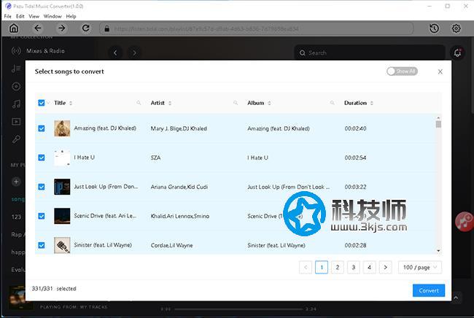474x318 pixels.
Task: Open Mixes & Radio in sidebar
Action: pos(38,51)
